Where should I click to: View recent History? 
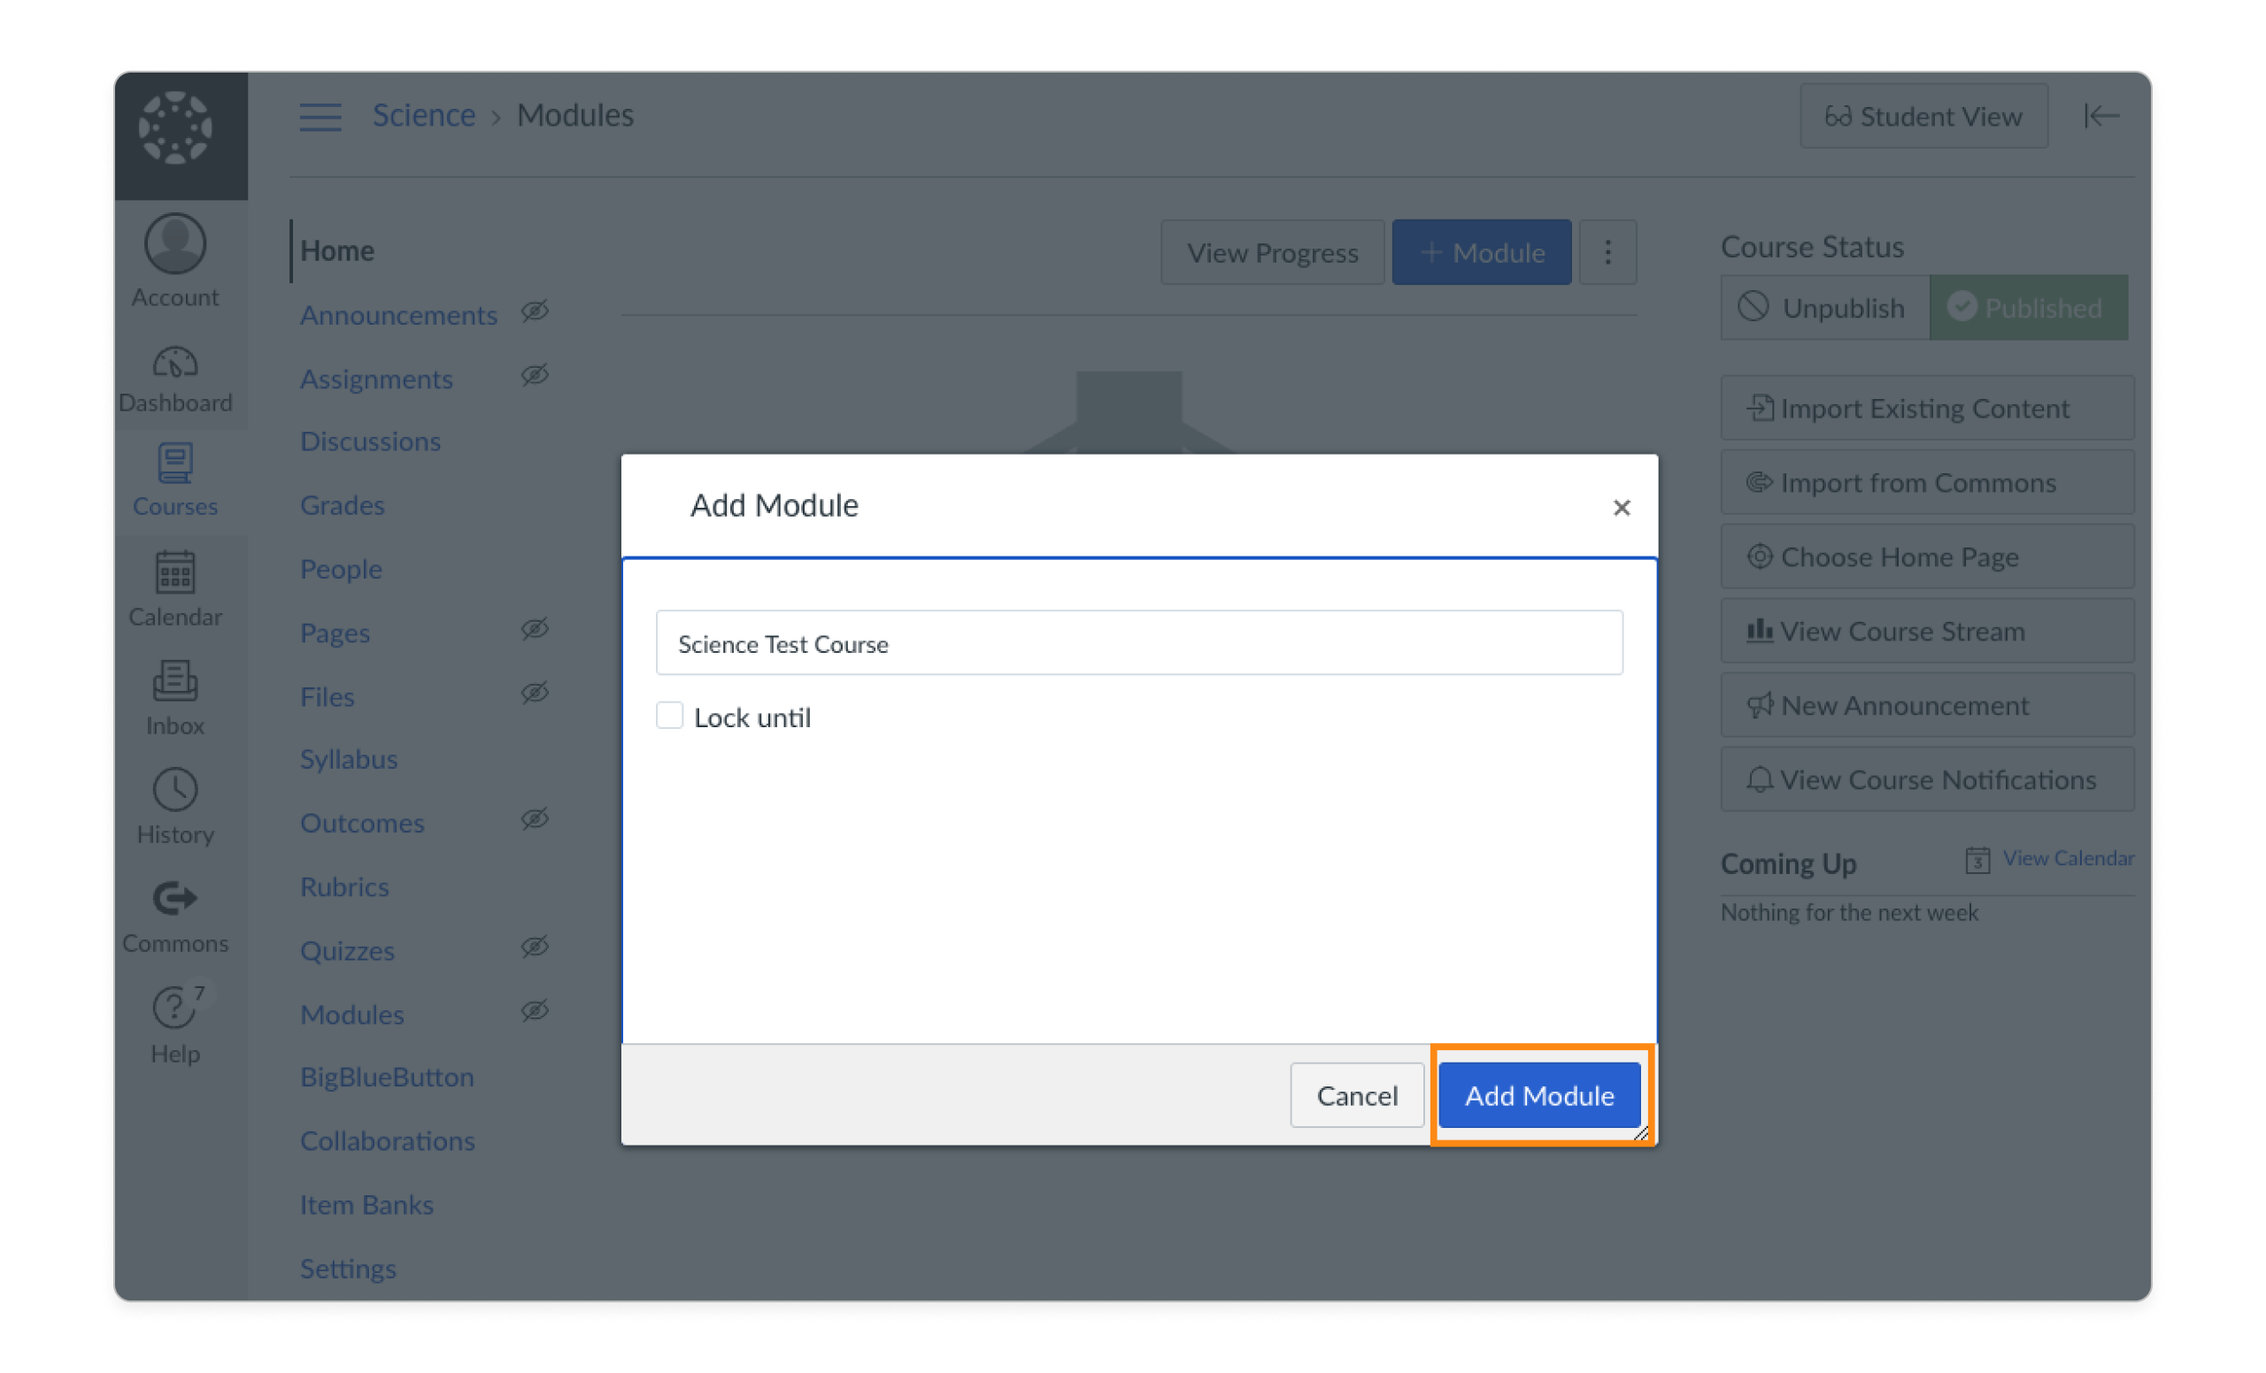point(174,805)
